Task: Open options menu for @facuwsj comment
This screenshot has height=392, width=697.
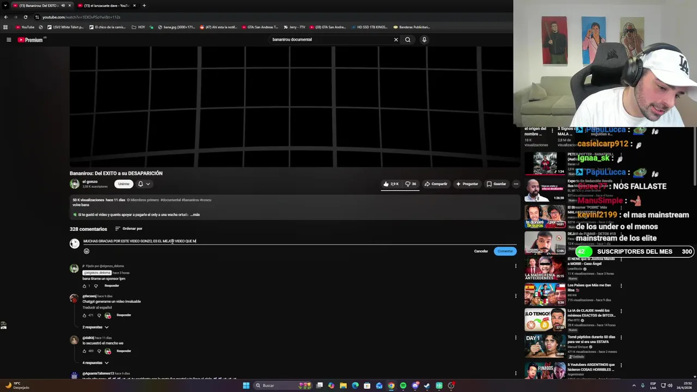Action: point(516,296)
